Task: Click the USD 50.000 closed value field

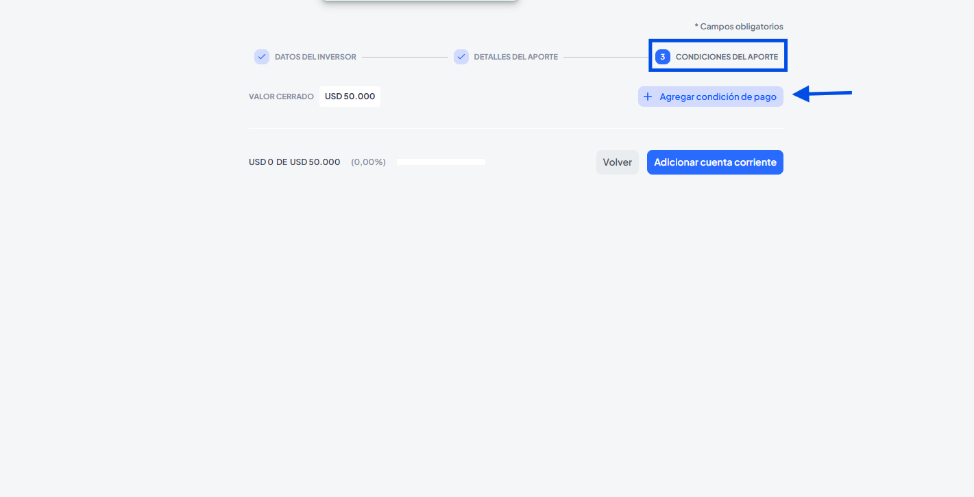Action: [x=350, y=97]
